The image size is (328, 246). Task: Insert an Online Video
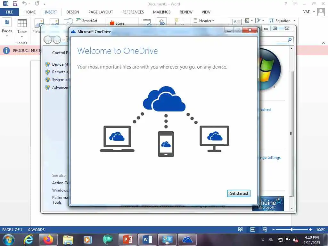point(147,22)
